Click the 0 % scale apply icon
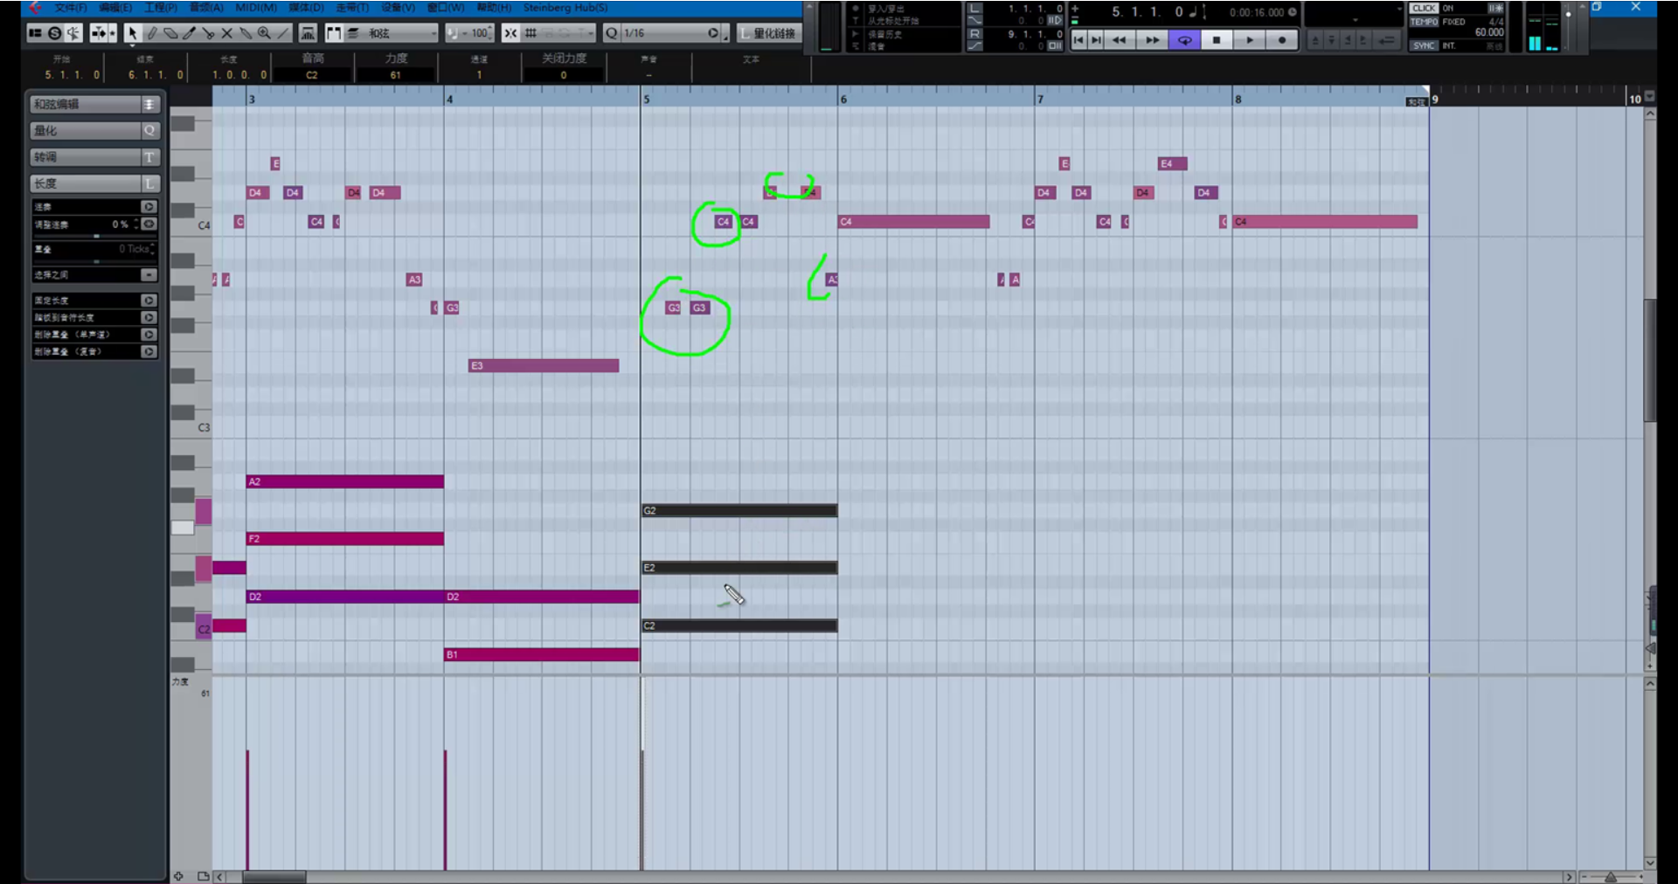The image size is (1678, 884). (x=149, y=224)
